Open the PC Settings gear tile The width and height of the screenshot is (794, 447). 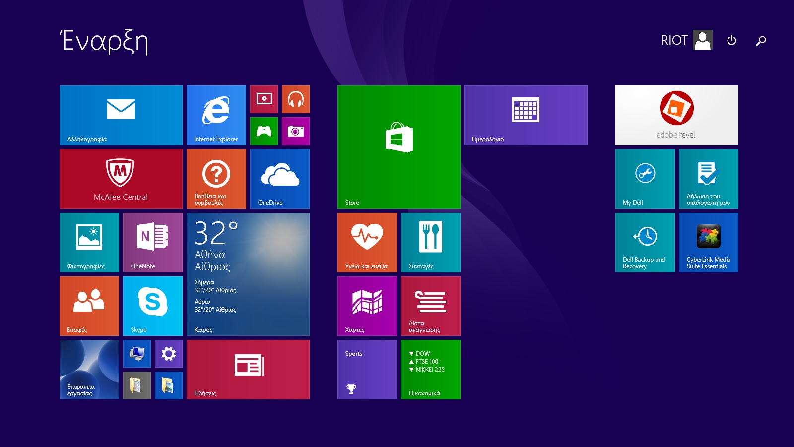[169, 354]
